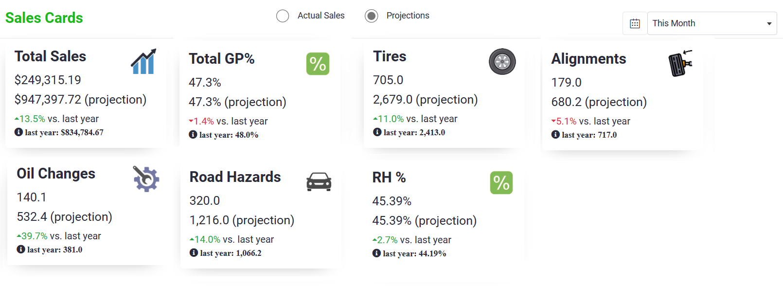This screenshot has width=783, height=286.
Task: Open the Total Sales card title
Action: tap(50, 56)
